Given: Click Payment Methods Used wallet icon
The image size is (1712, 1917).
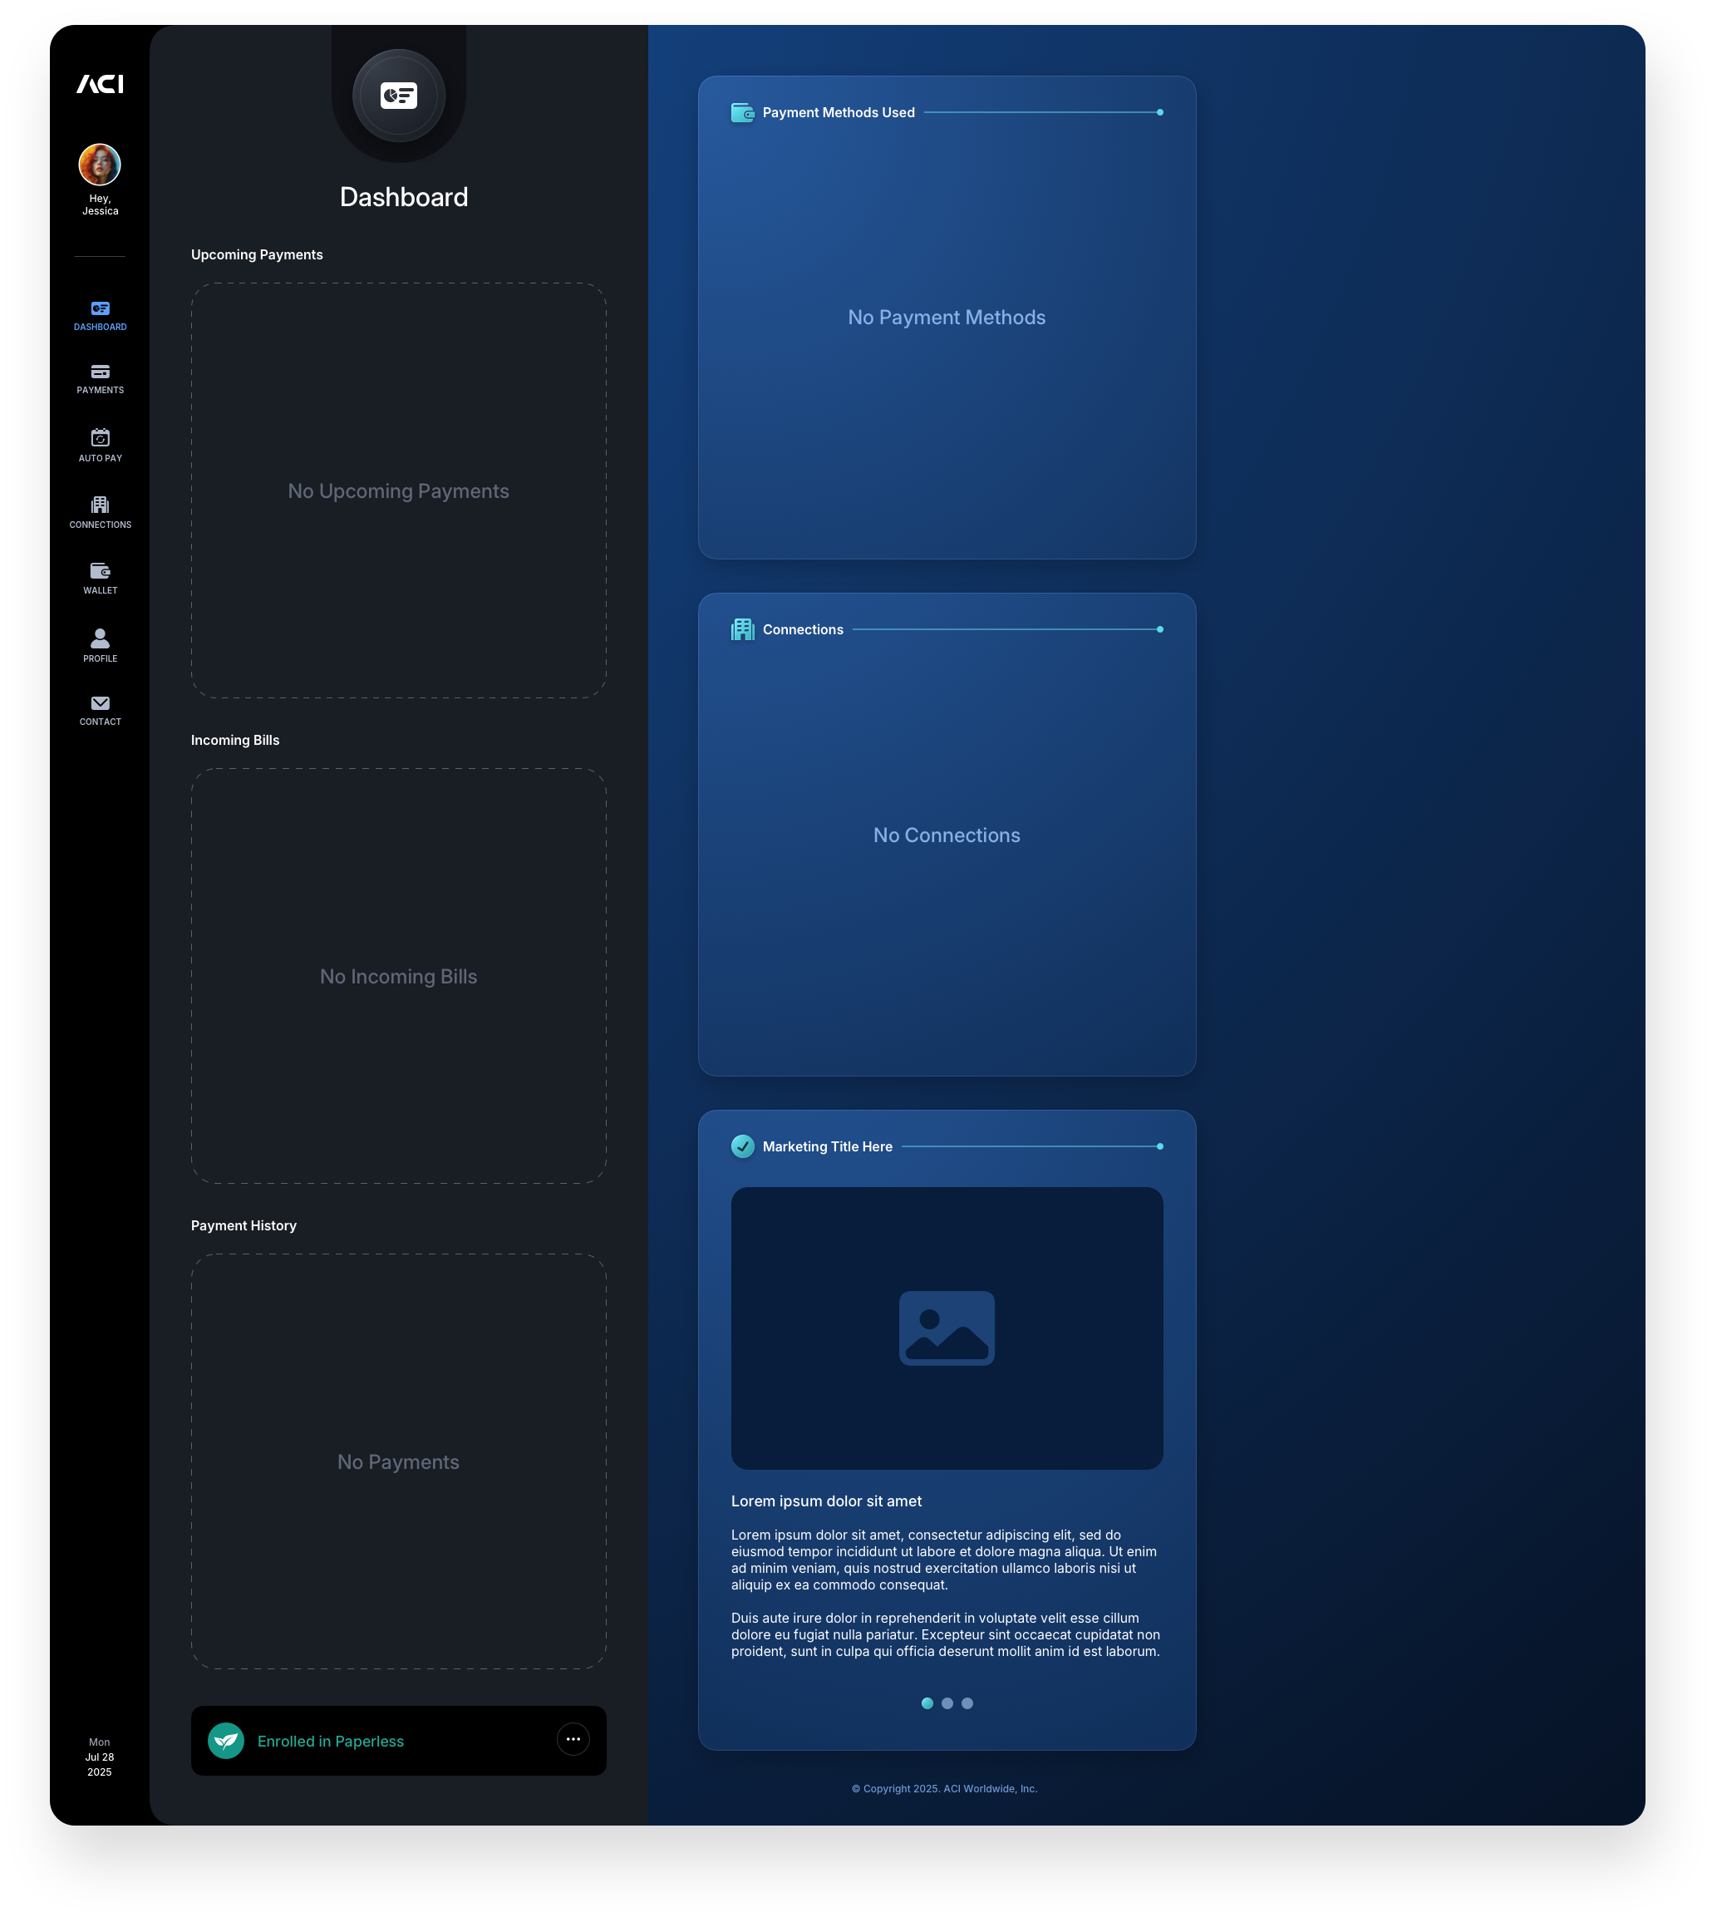Looking at the screenshot, I should pyautogui.click(x=742, y=113).
